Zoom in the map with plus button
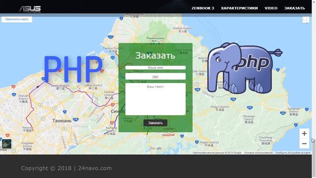The width and height of the screenshot is (316, 178). pyautogui.click(x=304, y=133)
